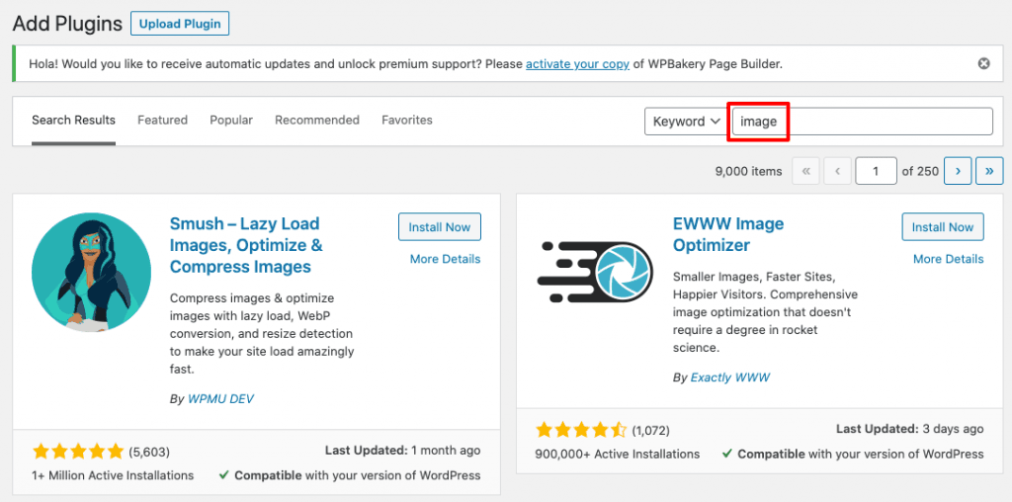This screenshot has width=1012, height=502.
Task: Jump to last results page arrow
Action: pyautogui.click(x=989, y=171)
